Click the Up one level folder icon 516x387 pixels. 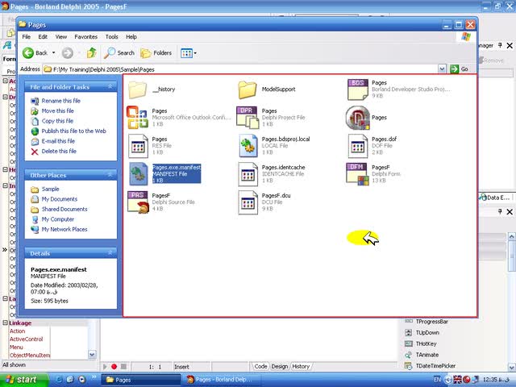point(91,52)
